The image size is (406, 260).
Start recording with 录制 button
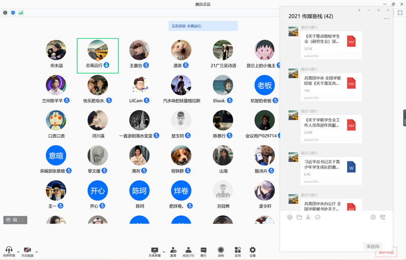pyautogui.click(x=221, y=250)
